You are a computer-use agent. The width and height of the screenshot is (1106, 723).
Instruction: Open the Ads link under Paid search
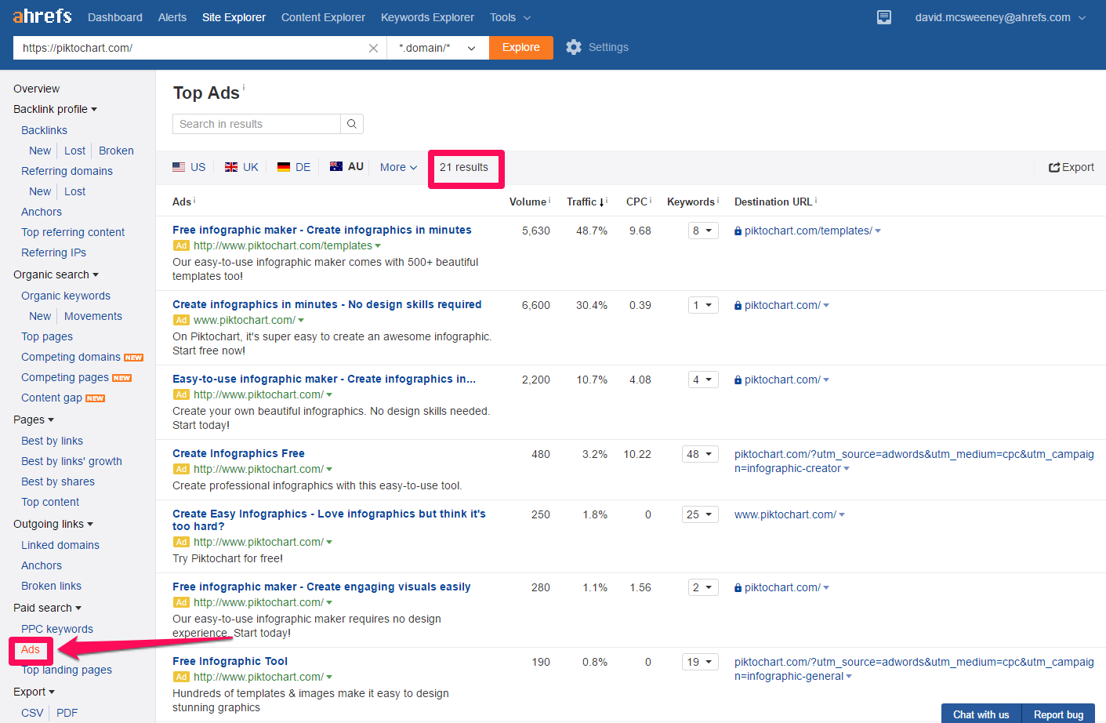pyautogui.click(x=31, y=649)
